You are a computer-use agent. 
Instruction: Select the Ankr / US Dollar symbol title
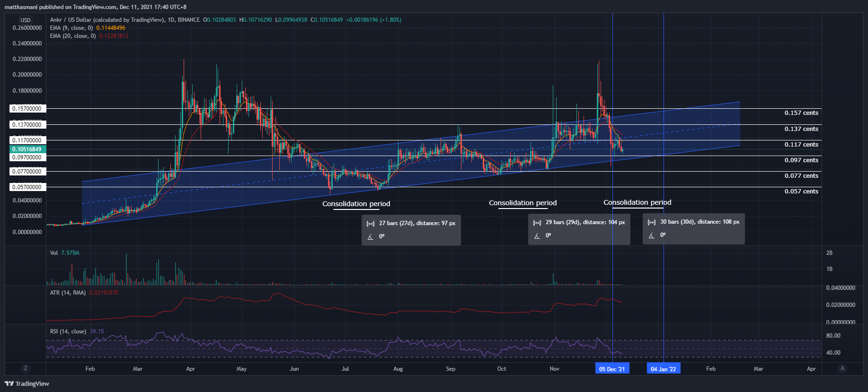point(125,20)
